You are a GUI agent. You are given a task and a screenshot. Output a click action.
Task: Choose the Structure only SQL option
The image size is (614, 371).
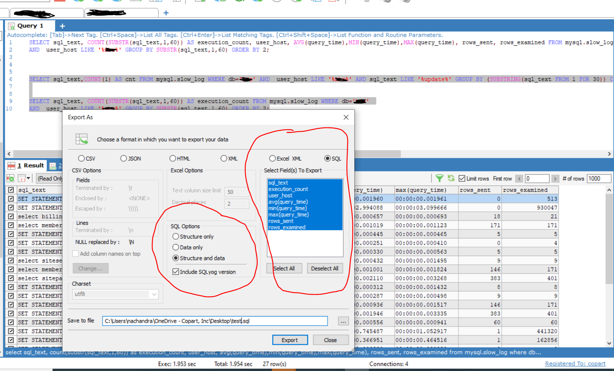tap(176, 236)
